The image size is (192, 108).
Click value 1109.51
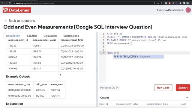coord(37,46)
